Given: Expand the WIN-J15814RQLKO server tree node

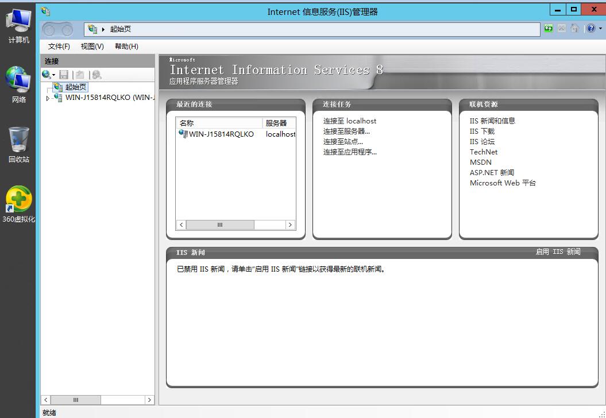Looking at the screenshot, I should (x=48, y=98).
